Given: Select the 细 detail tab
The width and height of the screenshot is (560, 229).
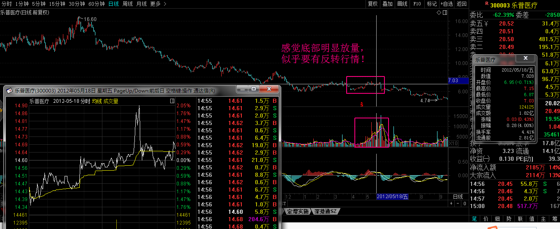Looking at the screenshot, I should (497, 219).
